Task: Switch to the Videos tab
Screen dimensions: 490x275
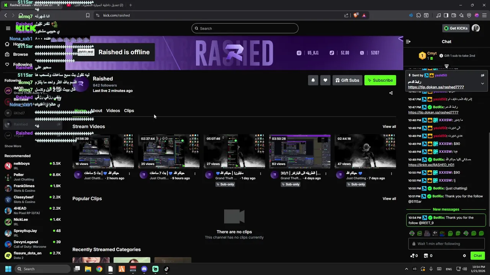Action: (x=113, y=111)
